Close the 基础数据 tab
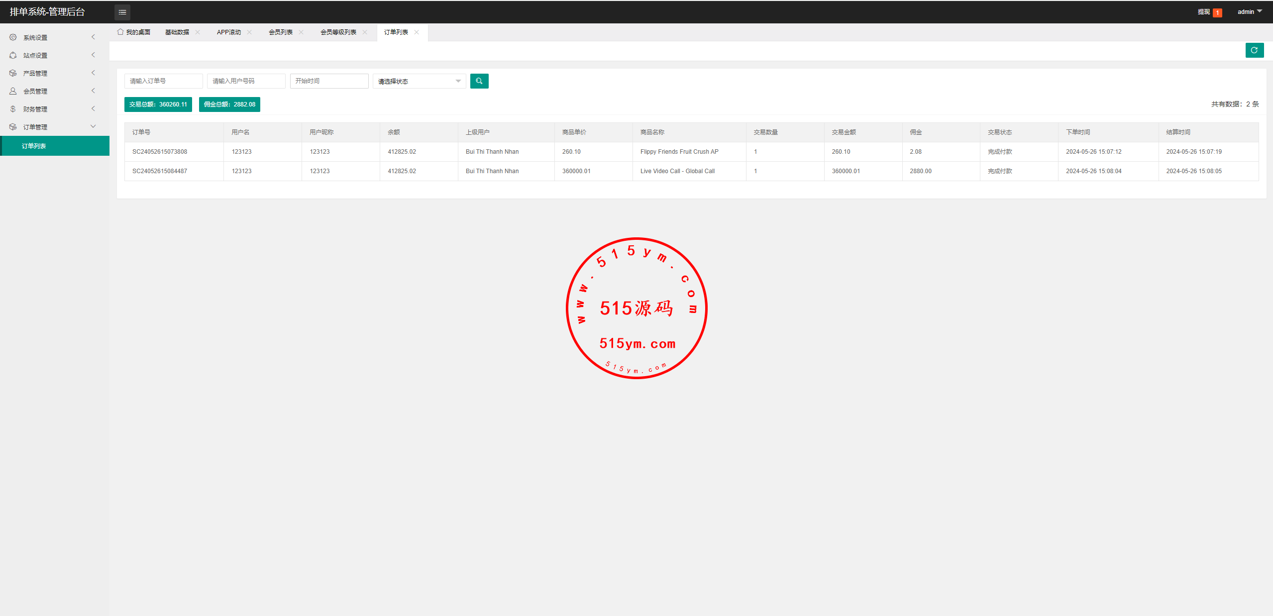Viewport: 1273px width, 616px height. click(198, 32)
